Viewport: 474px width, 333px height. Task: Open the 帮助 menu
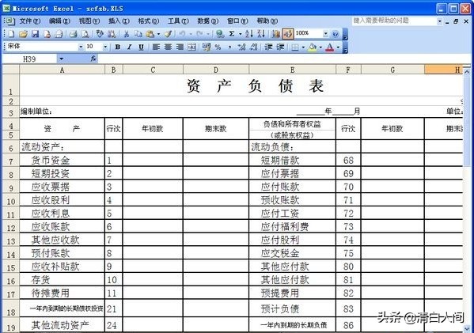click(x=267, y=21)
